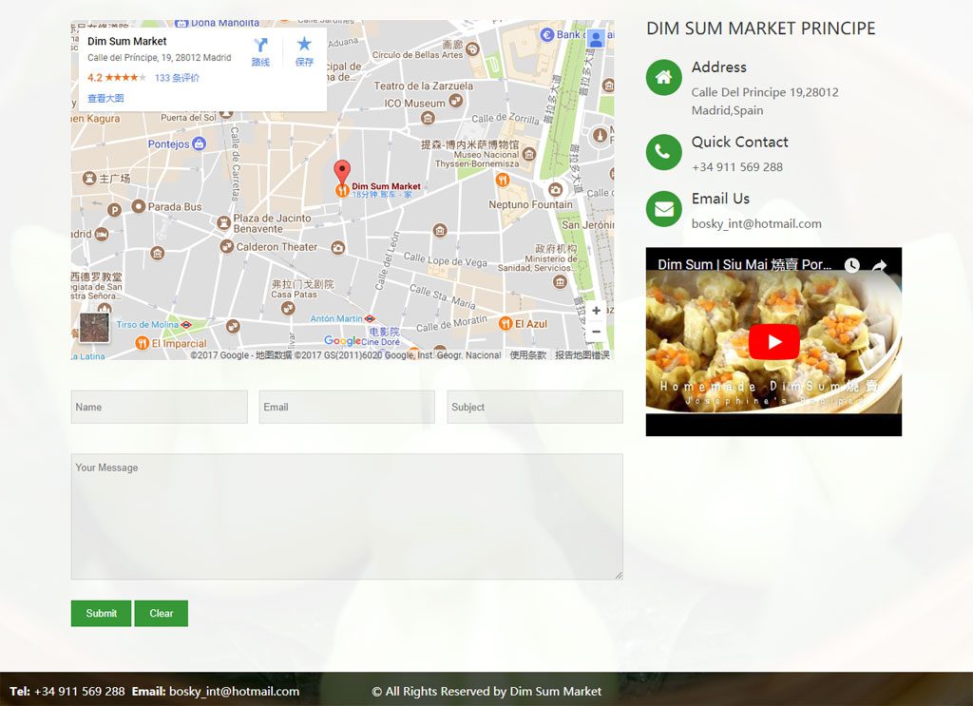Click the Plaza de Jacinto Benavente marker
Image resolution: width=973 pixels, height=706 pixels.
(224, 222)
